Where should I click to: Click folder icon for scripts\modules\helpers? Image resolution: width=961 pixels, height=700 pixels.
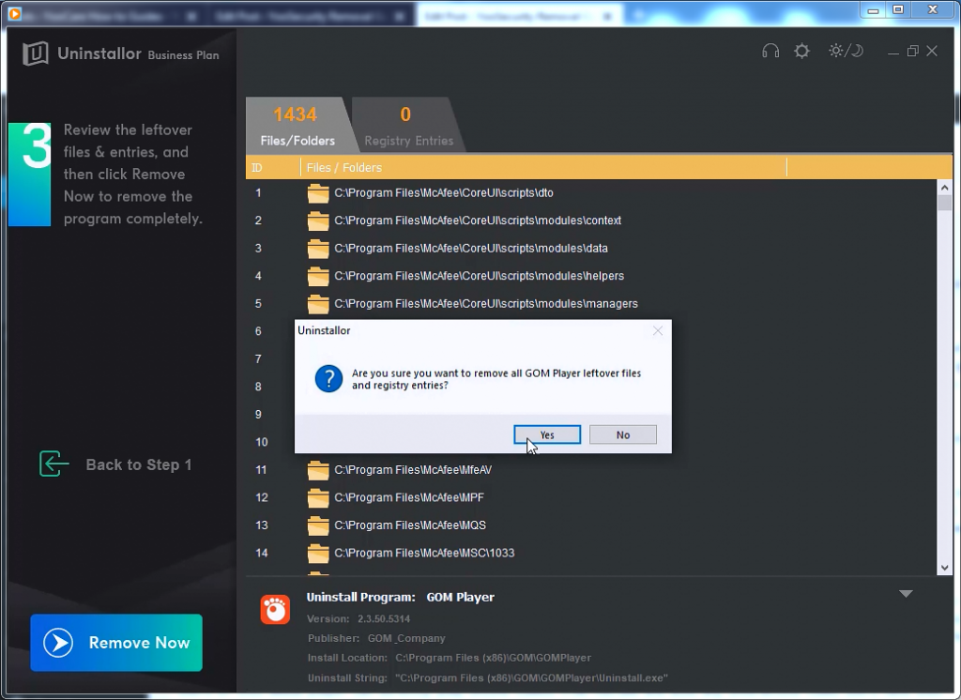(318, 277)
